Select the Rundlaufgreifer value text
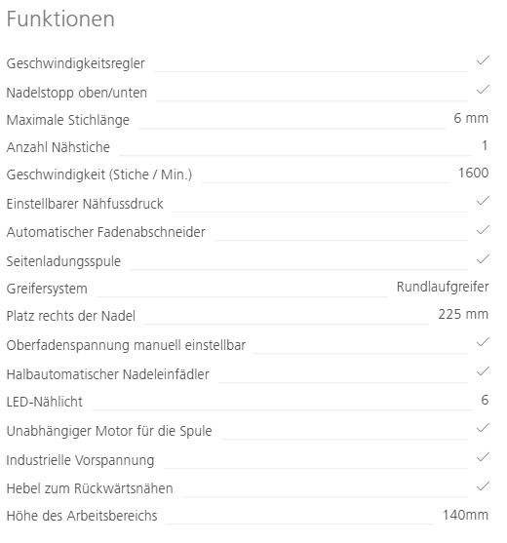 (x=443, y=287)
